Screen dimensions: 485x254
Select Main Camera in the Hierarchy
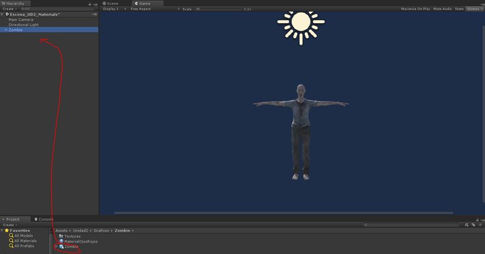coord(21,19)
